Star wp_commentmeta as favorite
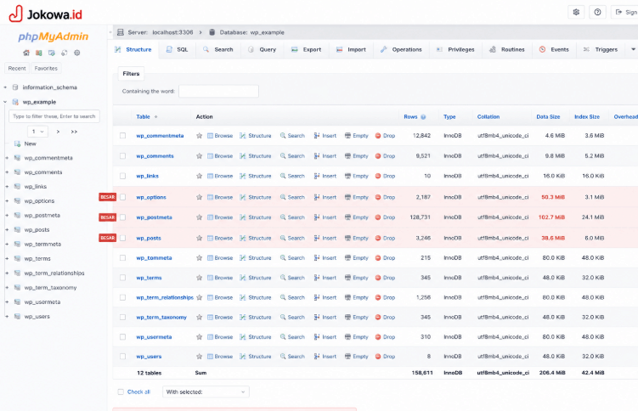The width and height of the screenshot is (638, 411). tap(199, 136)
